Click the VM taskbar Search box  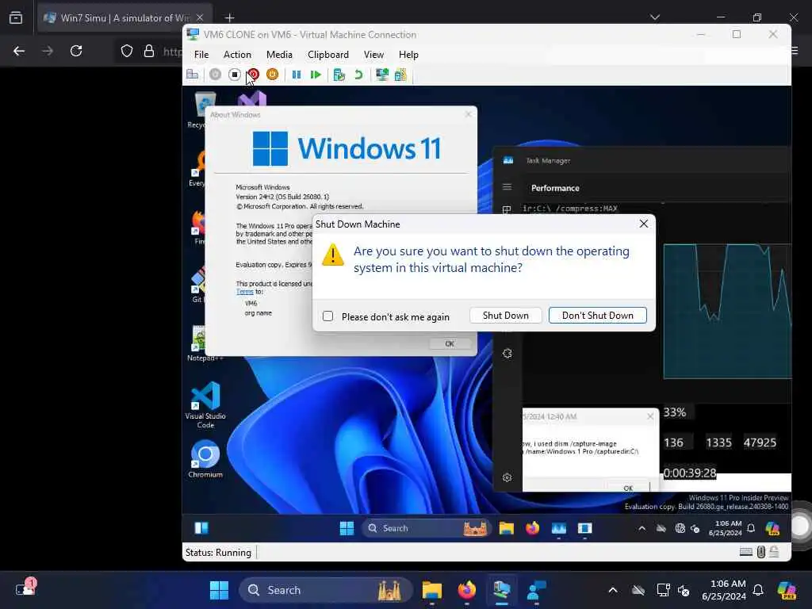click(426, 527)
